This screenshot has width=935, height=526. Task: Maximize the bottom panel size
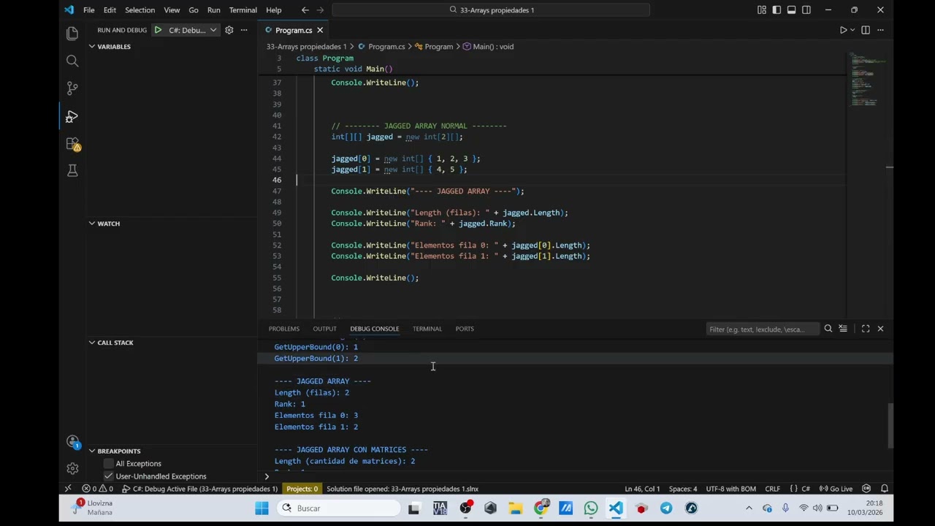point(866,329)
